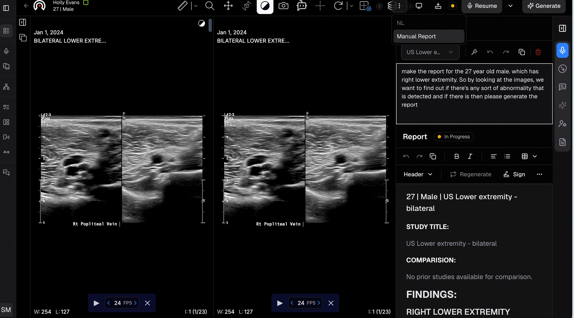Click into the prompt text box
574x318 pixels.
pos(474,93)
